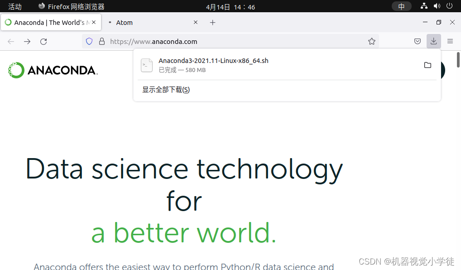Screen dimensions: 461x270
Task: Save page to Pocket
Action: (418, 41)
